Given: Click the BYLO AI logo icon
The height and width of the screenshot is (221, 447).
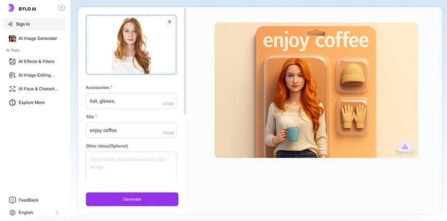Looking at the screenshot, I should 11,8.
